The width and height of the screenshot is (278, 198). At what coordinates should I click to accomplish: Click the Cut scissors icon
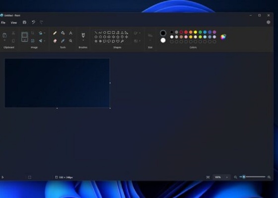coord(13,33)
